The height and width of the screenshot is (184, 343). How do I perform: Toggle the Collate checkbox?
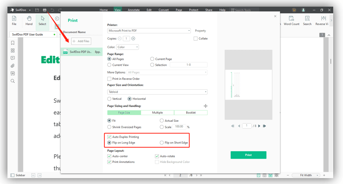pos(196,38)
